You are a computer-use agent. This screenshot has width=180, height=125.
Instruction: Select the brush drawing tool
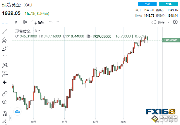(x=5, y=49)
